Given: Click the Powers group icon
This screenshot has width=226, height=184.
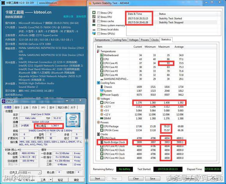Looking at the screenshot, I should [x=99, y=122].
